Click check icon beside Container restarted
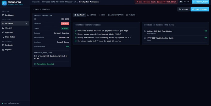 click(x=76, y=41)
